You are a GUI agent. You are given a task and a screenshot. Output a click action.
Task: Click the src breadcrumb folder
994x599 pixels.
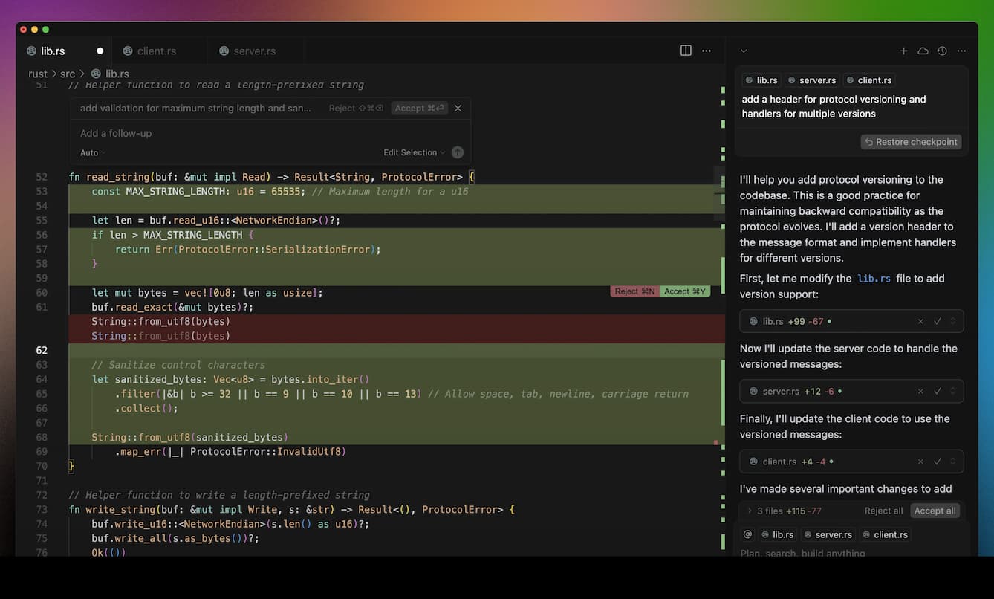pyautogui.click(x=68, y=74)
